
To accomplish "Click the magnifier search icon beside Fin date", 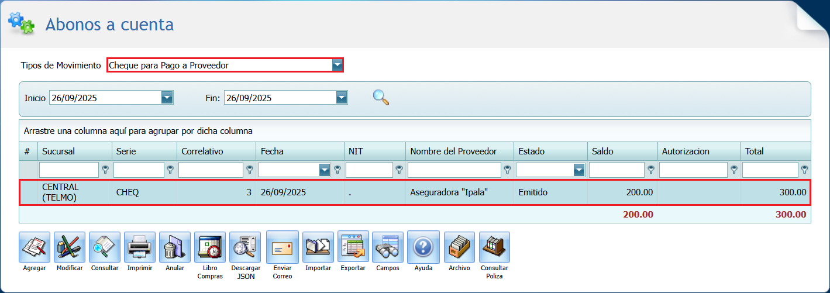I will [x=381, y=97].
